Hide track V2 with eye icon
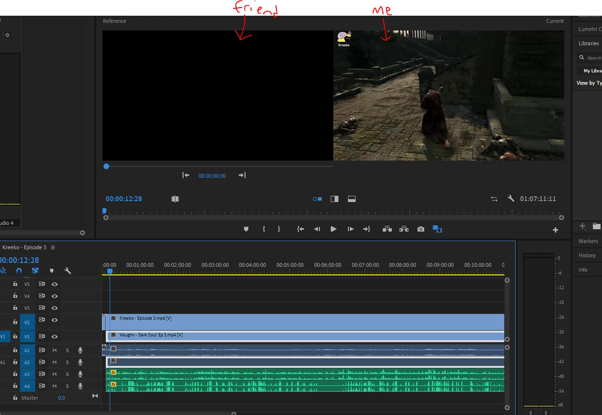 [x=55, y=320]
